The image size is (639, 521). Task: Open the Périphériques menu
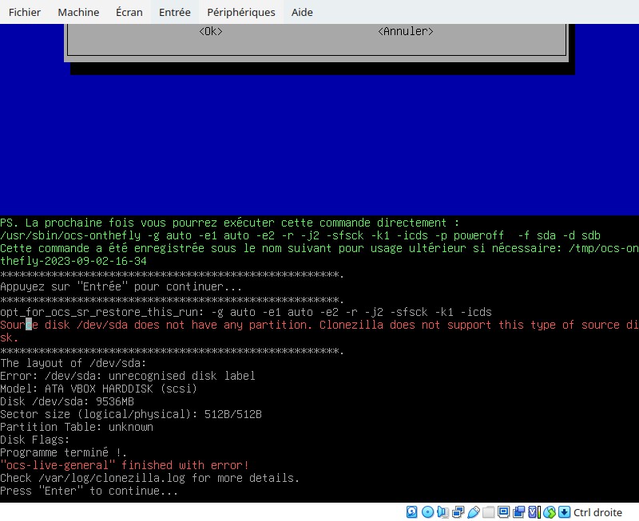click(241, 12)
